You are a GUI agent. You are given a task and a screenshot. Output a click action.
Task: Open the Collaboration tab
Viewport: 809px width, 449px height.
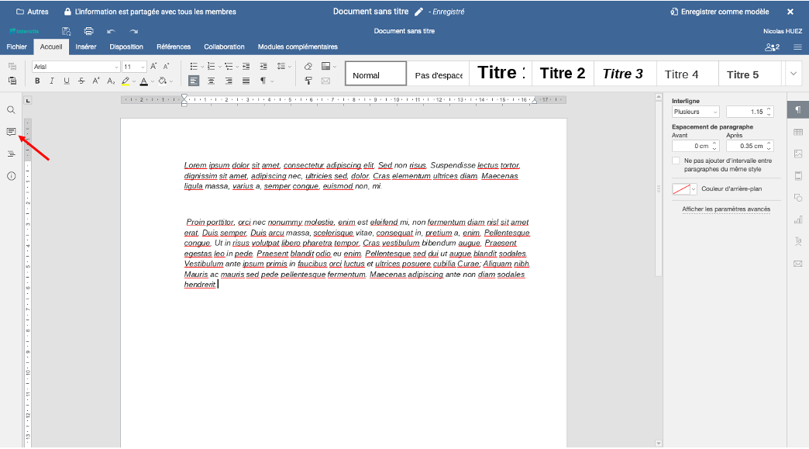[224, 47]
